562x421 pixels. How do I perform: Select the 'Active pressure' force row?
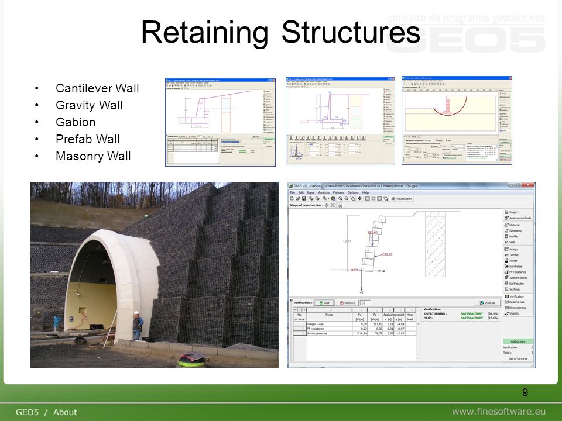[x=355, y=333]
